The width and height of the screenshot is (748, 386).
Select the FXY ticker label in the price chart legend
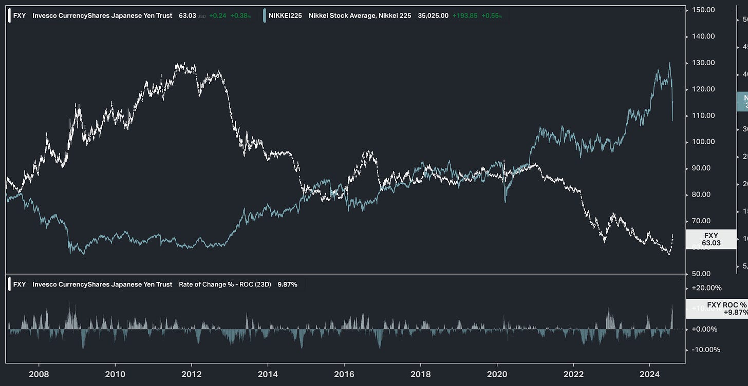coord(20,16)
